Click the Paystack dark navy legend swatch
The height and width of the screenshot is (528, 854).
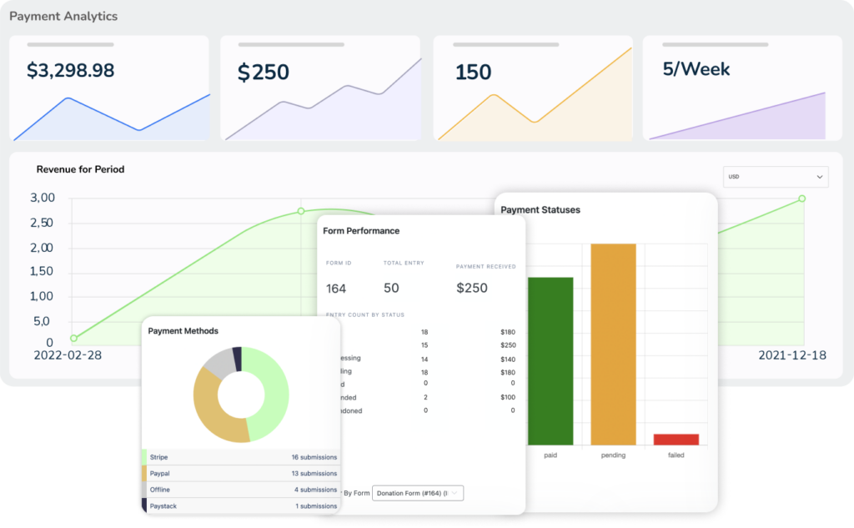pos(144,505)
